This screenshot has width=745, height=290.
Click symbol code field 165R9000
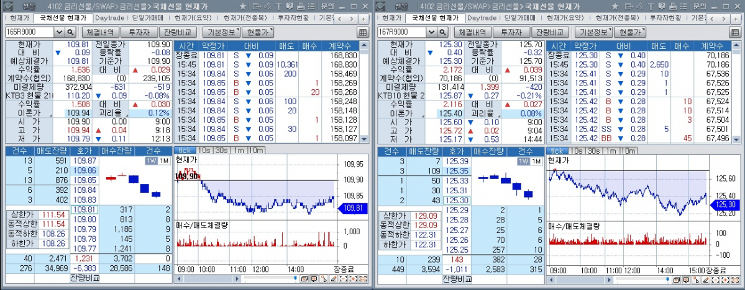(x=29, y=32)
